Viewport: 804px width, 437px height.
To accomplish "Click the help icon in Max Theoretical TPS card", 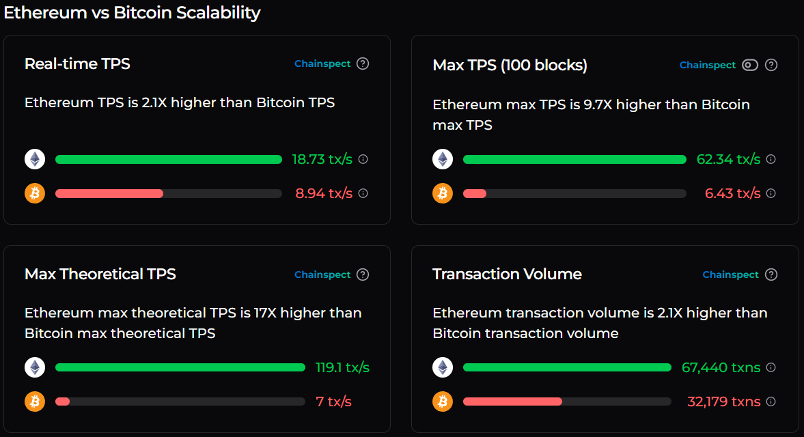I will coord(363,274).
